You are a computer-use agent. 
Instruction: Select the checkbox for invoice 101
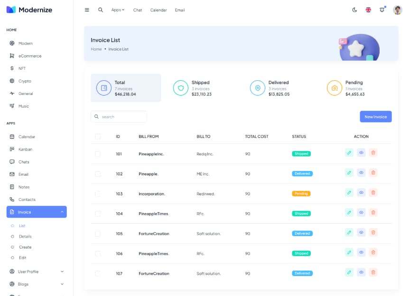click(x=98, y=154)
